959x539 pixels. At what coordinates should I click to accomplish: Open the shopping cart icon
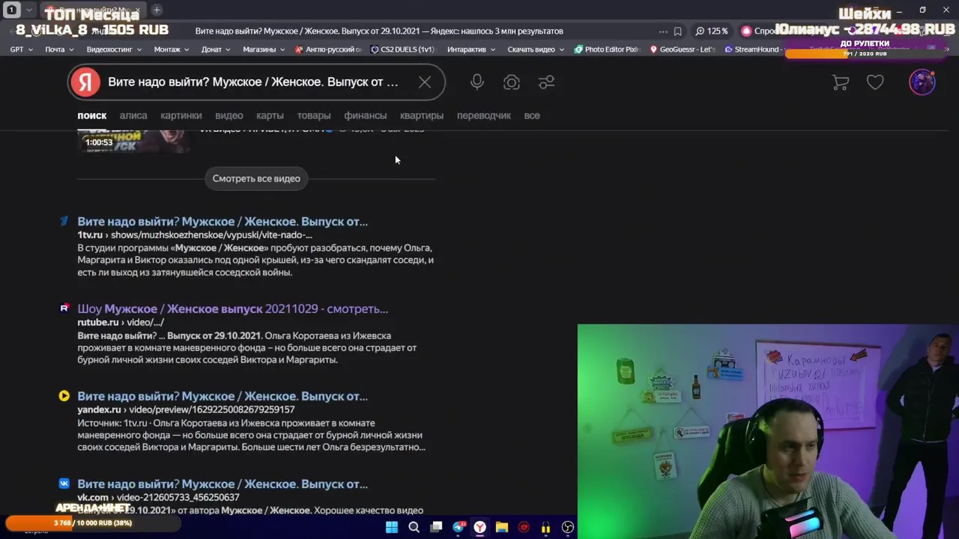841,82
